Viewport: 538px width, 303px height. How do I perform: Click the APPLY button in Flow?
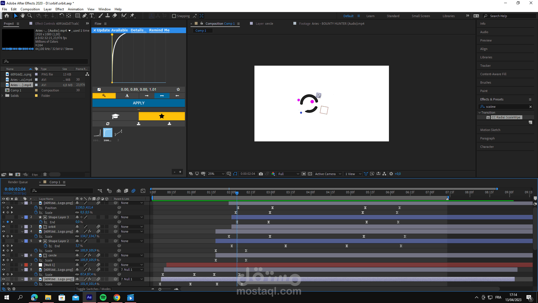[139, 103]
